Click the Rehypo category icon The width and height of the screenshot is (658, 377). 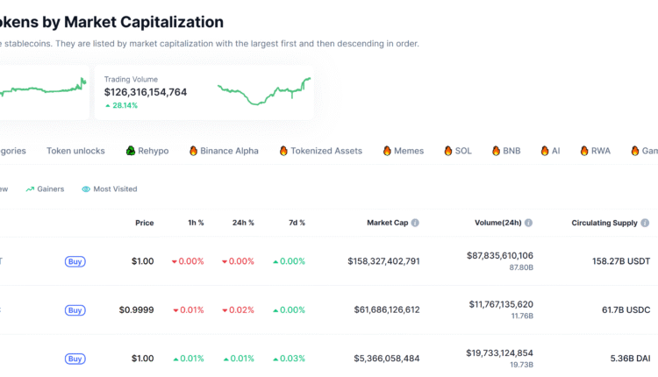131,151
